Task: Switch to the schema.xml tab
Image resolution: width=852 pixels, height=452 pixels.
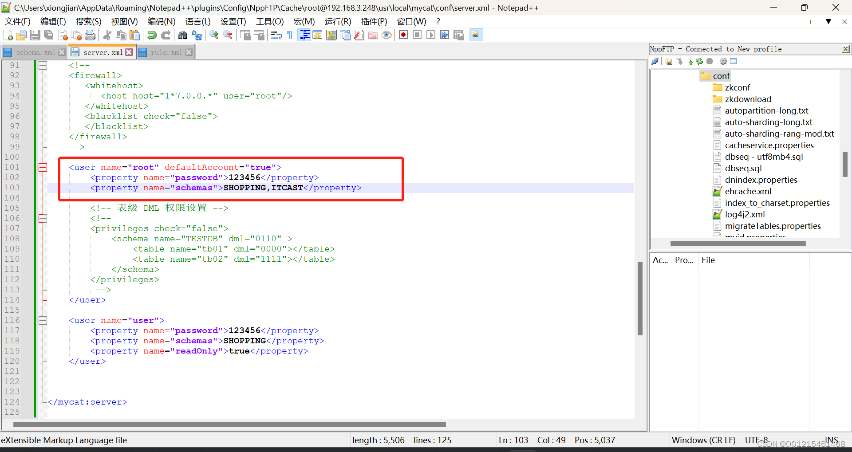Action: pos(35,52)
